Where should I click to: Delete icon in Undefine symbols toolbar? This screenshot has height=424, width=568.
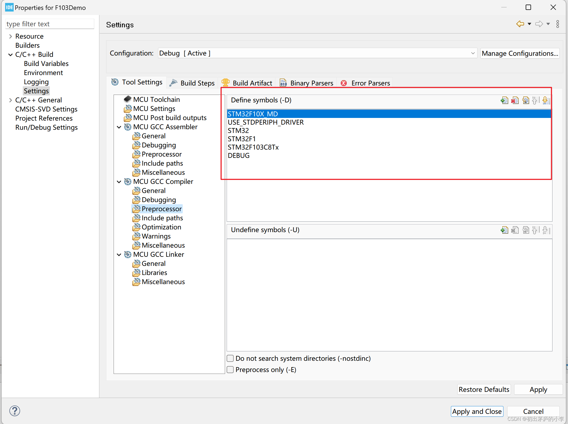[x=515, y=230]
